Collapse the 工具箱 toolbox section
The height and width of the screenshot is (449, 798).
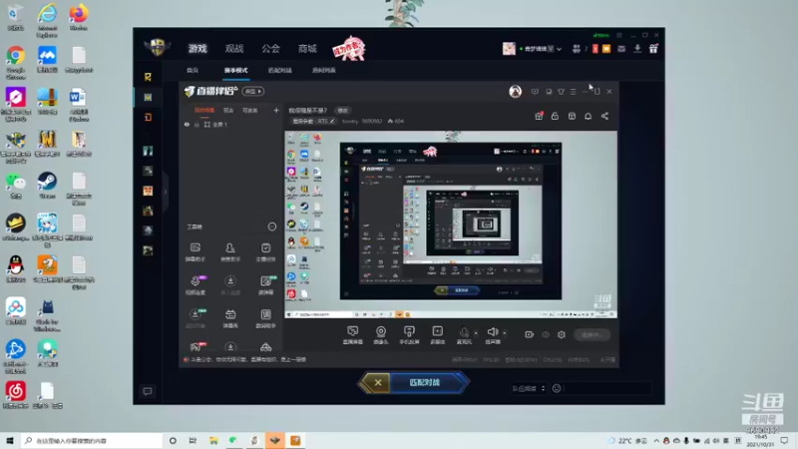(x=271, y=226)
